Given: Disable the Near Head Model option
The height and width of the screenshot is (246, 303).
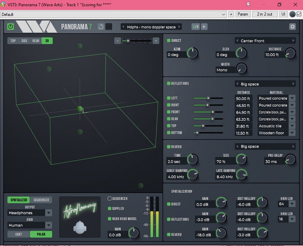Looking at the screenshot, I should click(110, 218).
